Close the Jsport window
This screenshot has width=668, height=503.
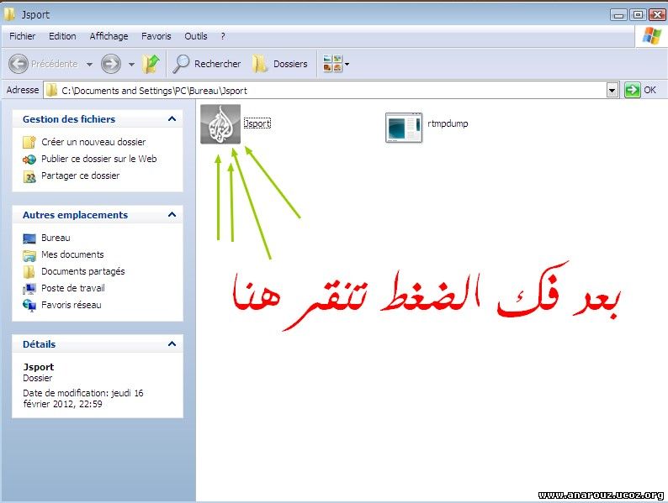pos(657,15)
